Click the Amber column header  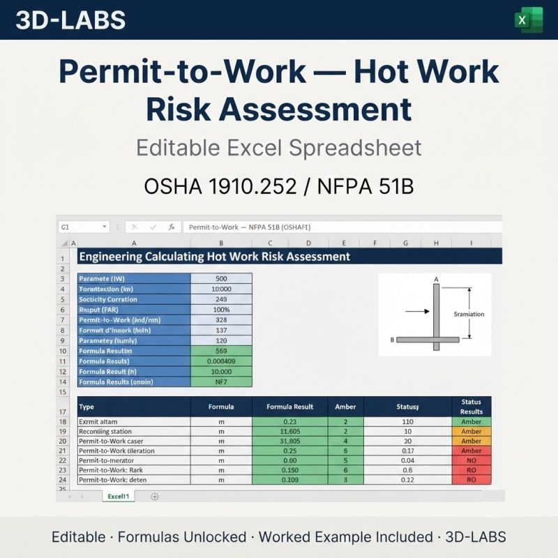(345, 407)
